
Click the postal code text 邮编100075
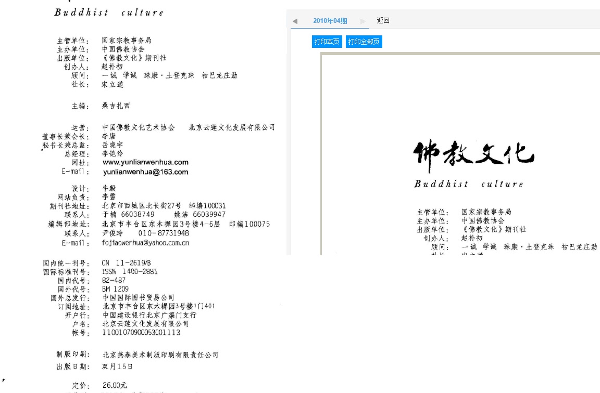(x=249, y=224)
